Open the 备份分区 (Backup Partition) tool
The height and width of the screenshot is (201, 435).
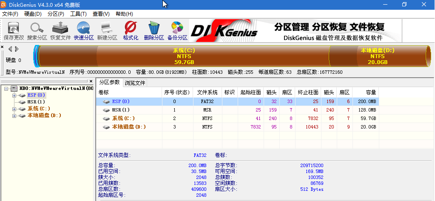[x=177, y=31]
